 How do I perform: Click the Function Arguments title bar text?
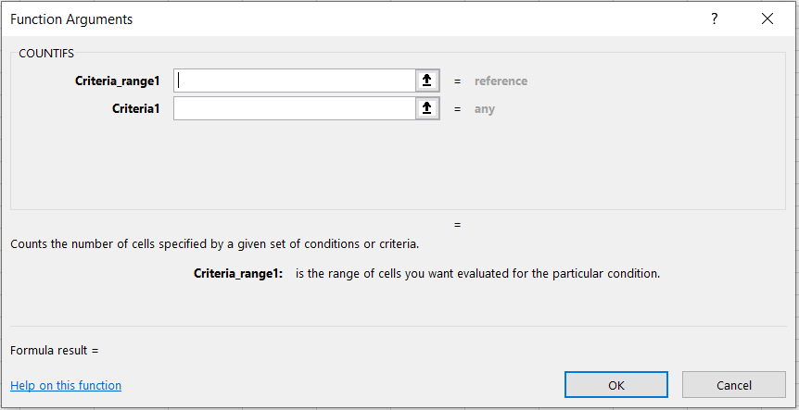[71, 19]
